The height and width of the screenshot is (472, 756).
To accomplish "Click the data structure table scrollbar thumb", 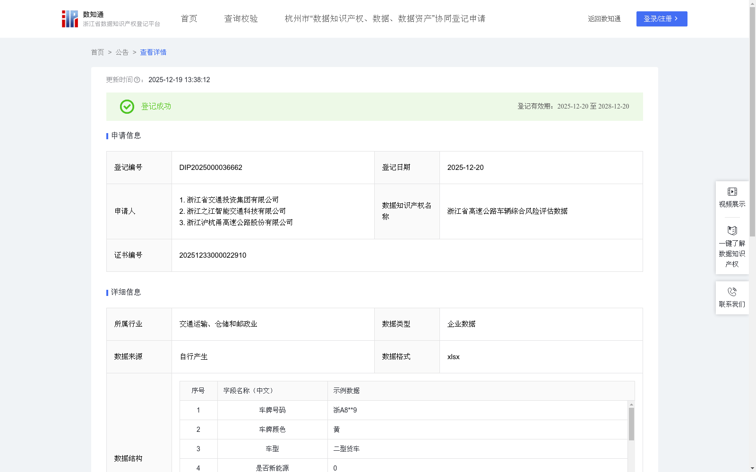I will (631, 424).
